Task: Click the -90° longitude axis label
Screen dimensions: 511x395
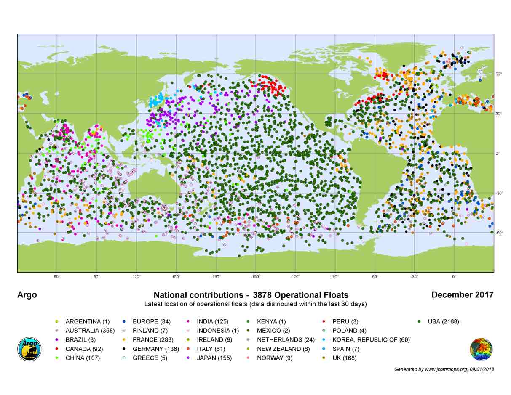Action: tap(334, 277)
